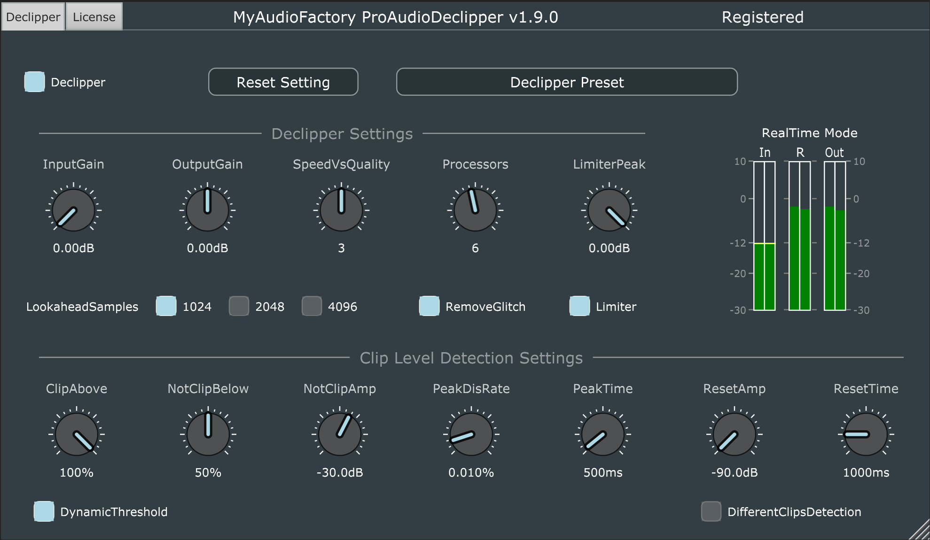Click the OutputGain knob
This screenshot has width=930, height=540.
(x=207, y=210)
